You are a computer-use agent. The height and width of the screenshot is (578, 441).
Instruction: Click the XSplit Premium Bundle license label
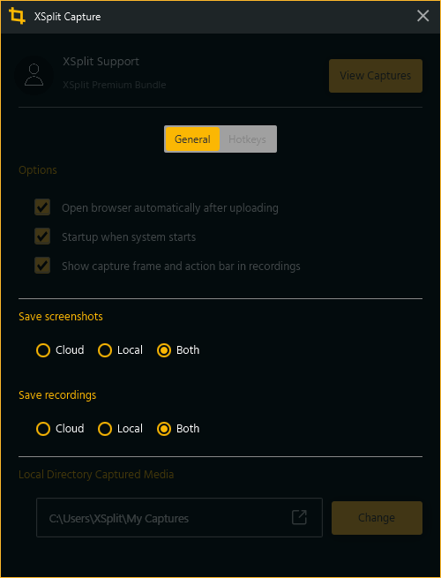coord(114,85)
